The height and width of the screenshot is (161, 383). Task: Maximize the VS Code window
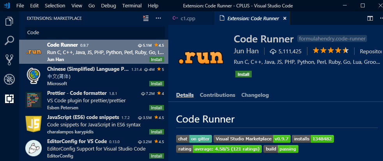click(x=363, y=5)
